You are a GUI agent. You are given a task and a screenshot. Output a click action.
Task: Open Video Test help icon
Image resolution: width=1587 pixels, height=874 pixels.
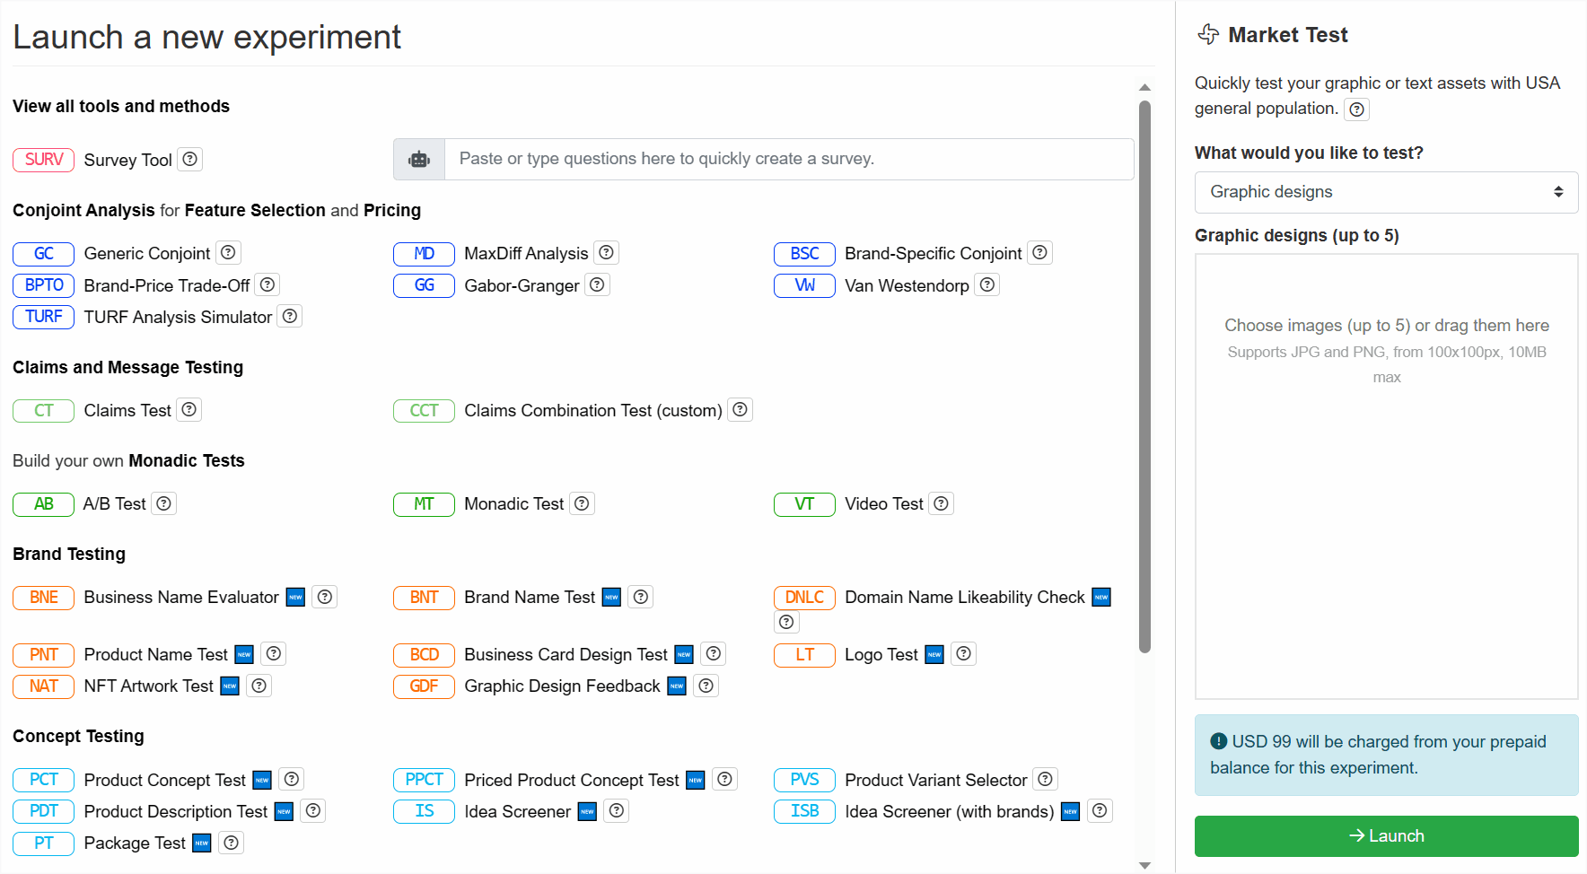click(x=942, y=503)
